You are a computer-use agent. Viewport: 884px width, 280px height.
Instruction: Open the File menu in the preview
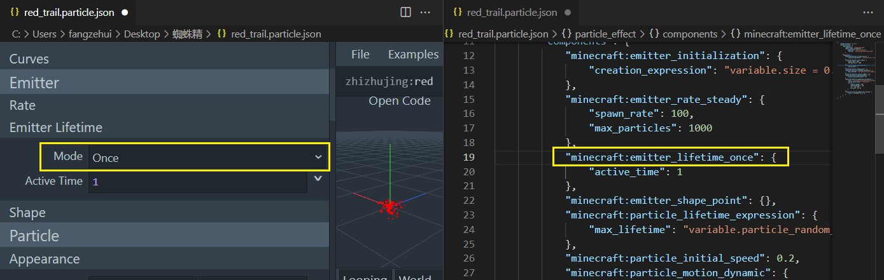[360, 55]
